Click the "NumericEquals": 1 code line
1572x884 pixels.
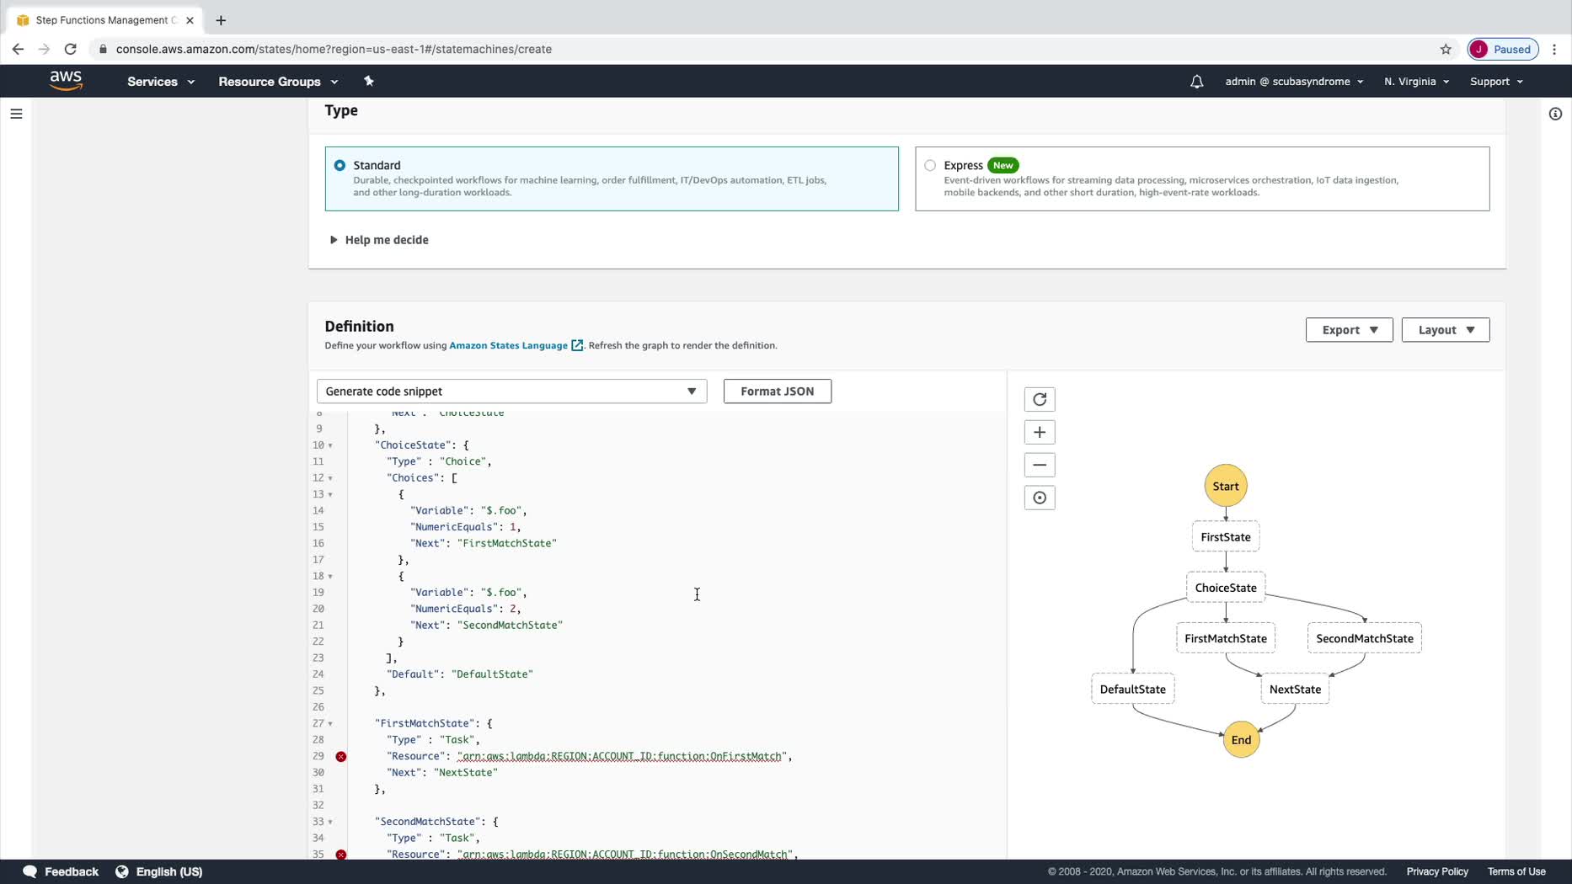pos(466,527)
